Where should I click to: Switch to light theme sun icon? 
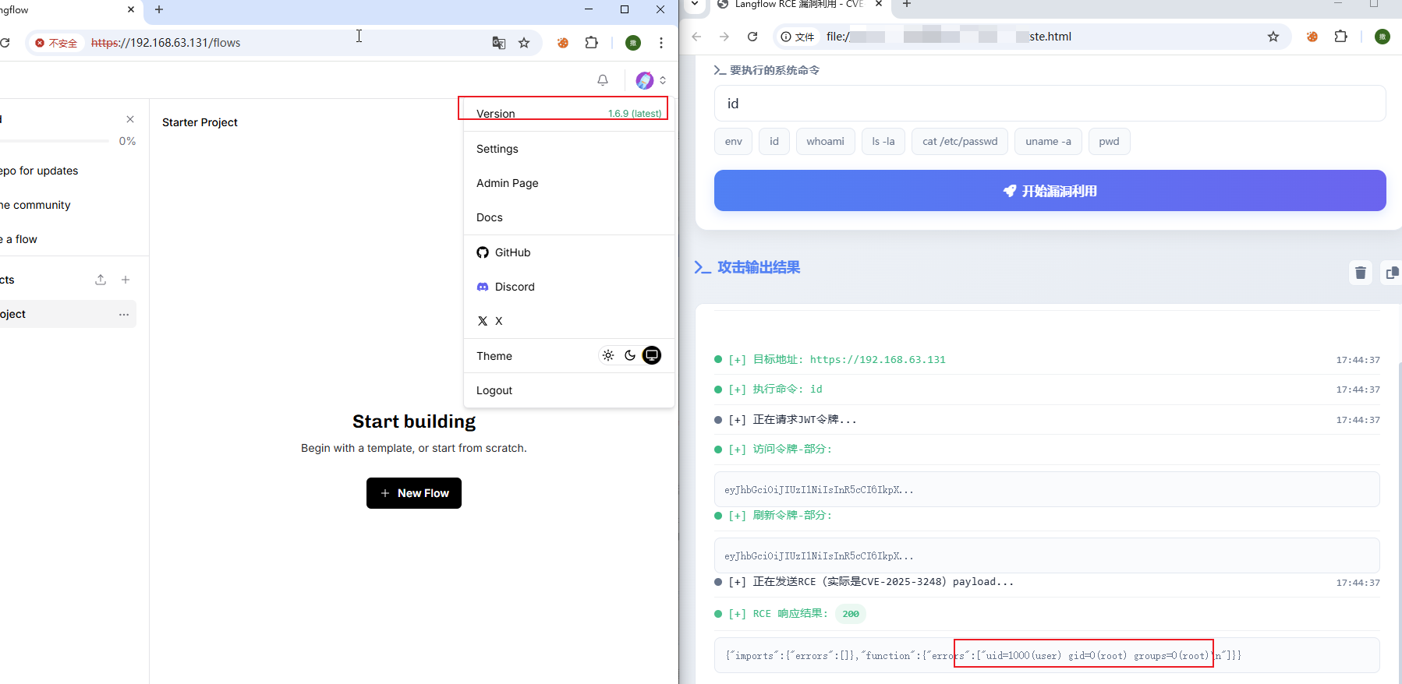pos(608,355)
